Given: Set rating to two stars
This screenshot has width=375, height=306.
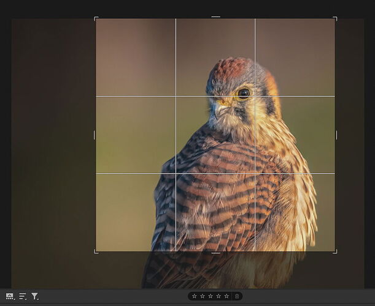Looking at the screenshot, I should click(203, 296).
